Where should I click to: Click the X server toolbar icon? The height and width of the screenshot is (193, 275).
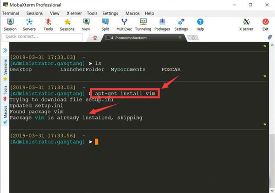coord(246,25)
